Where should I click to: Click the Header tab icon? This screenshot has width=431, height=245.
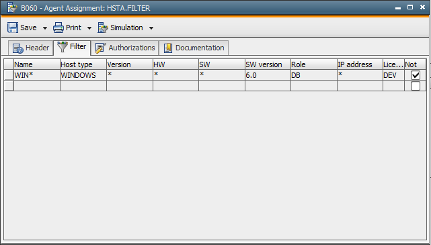pos(18,48)
